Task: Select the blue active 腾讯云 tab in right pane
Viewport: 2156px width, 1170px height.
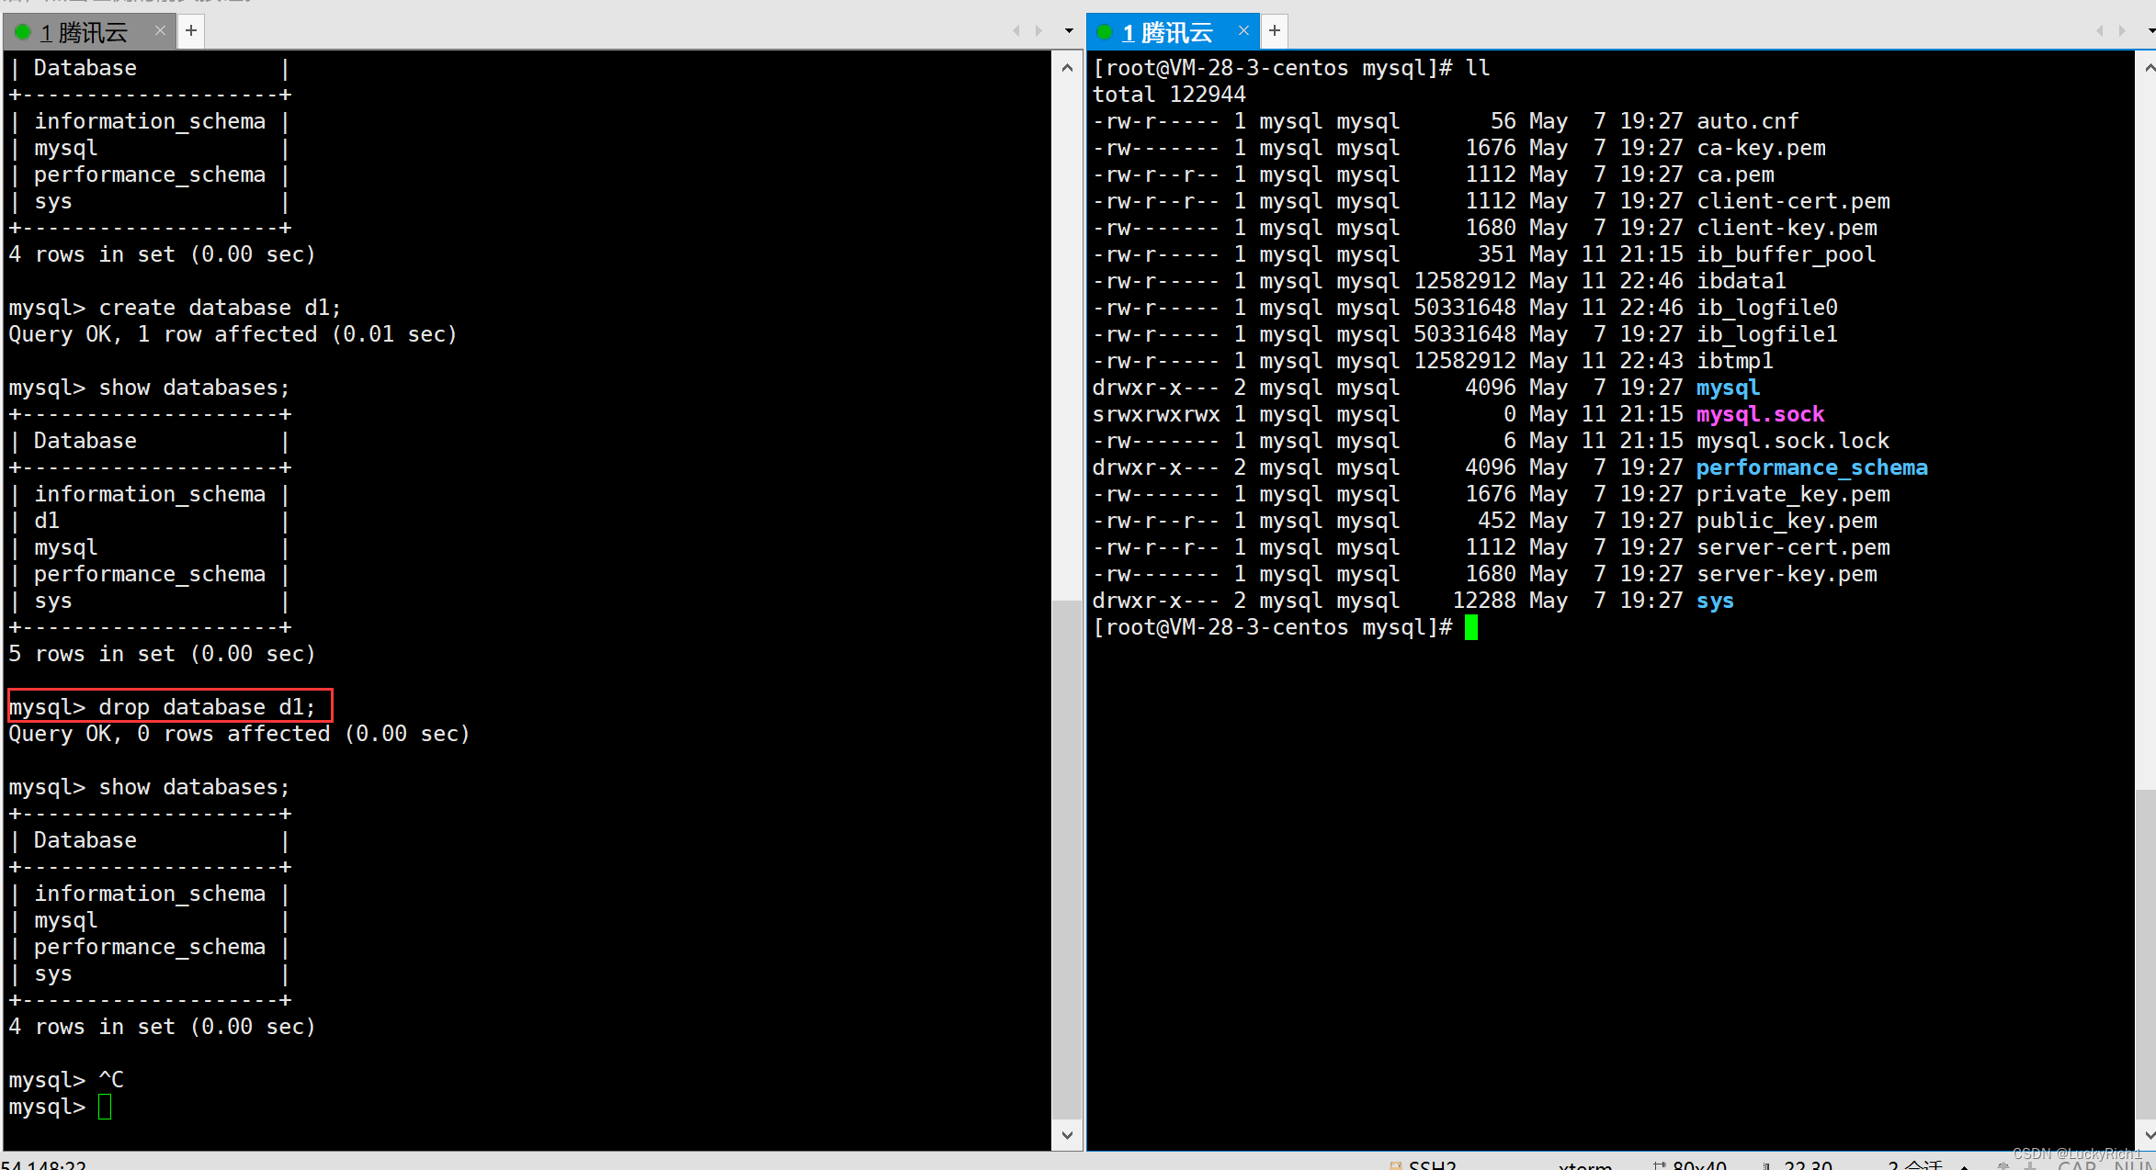Action: pyautogui.click(x=1172, y=32)
